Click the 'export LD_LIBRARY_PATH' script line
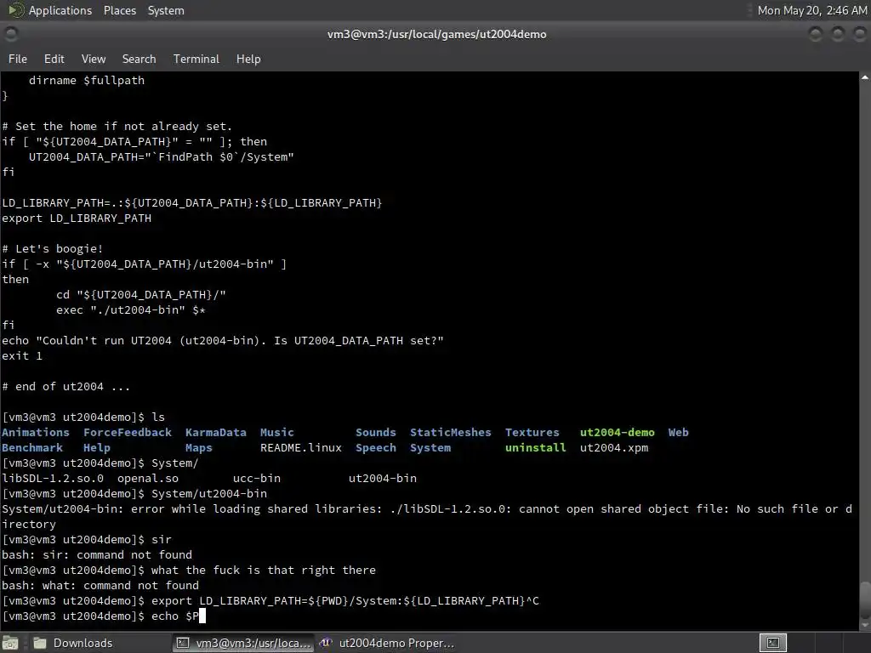Viewport: 871px width, 653px height. [x=77, y=219]
